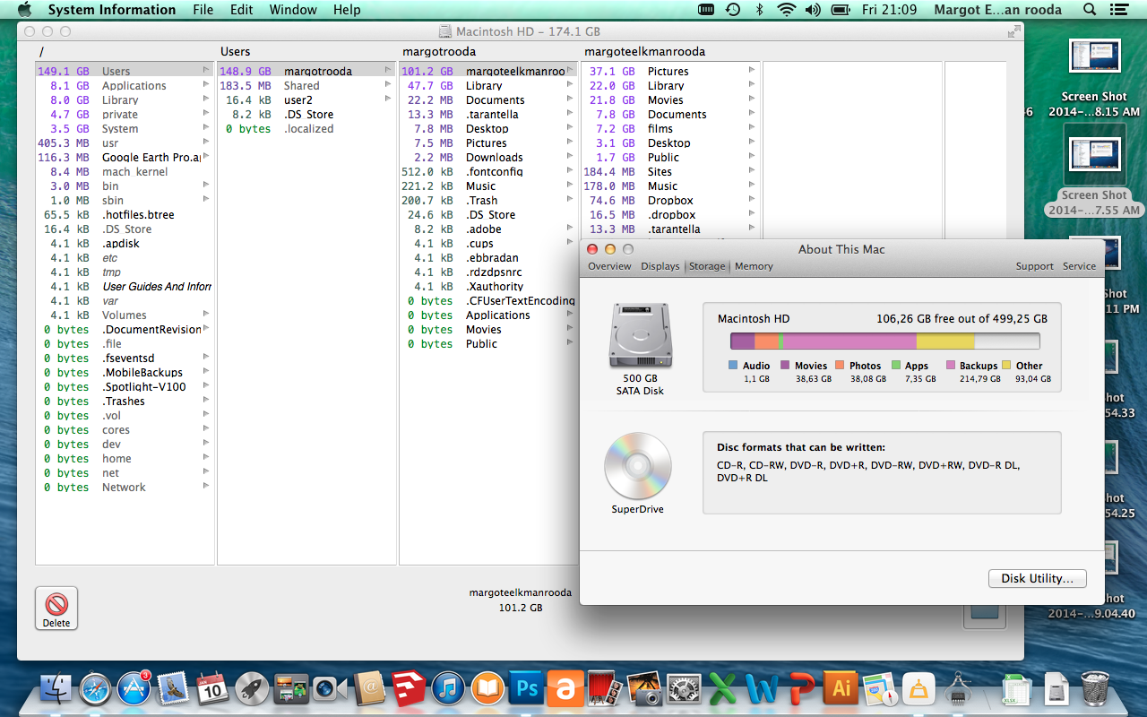Click the Other yellow legend swatch
The image size is (1147, 717).
[1006, 366]
